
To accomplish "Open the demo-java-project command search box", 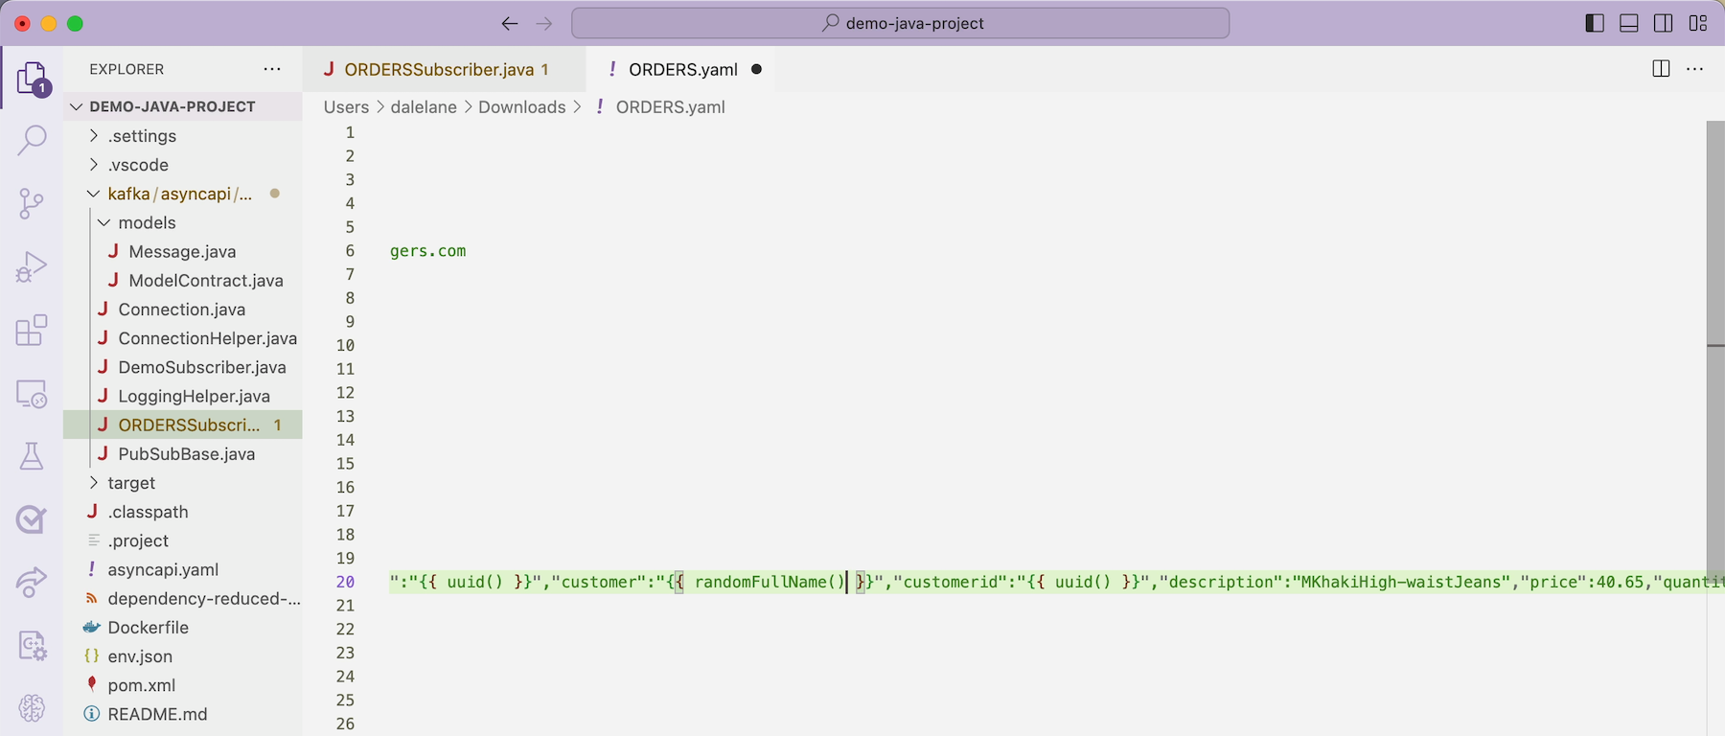I will (x=901, y=23).
